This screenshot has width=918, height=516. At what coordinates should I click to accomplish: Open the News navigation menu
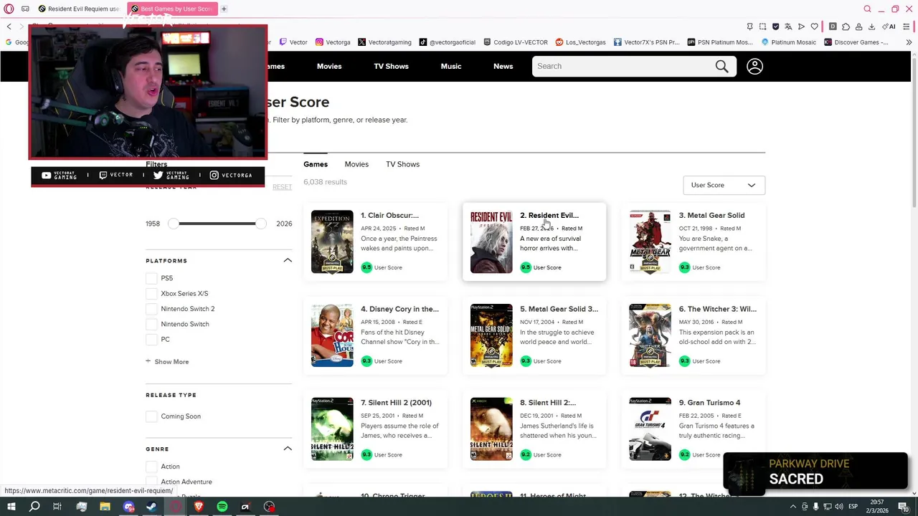503,66
